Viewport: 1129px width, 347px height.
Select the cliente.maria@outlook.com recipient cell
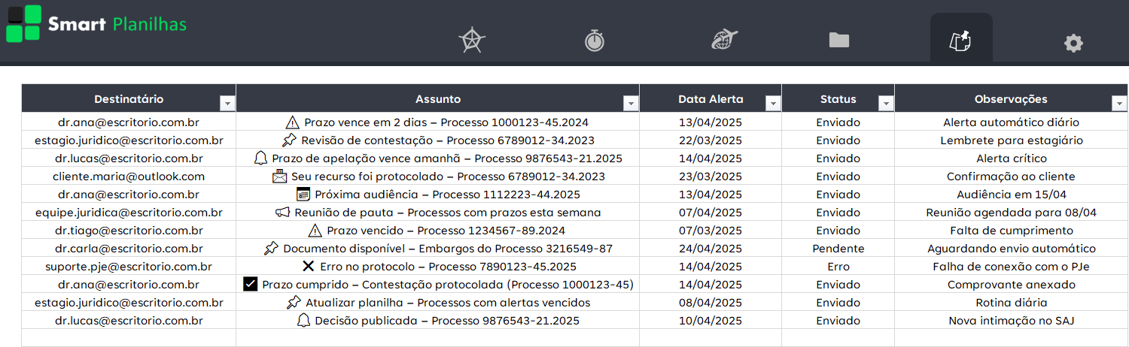pos(129,177)
